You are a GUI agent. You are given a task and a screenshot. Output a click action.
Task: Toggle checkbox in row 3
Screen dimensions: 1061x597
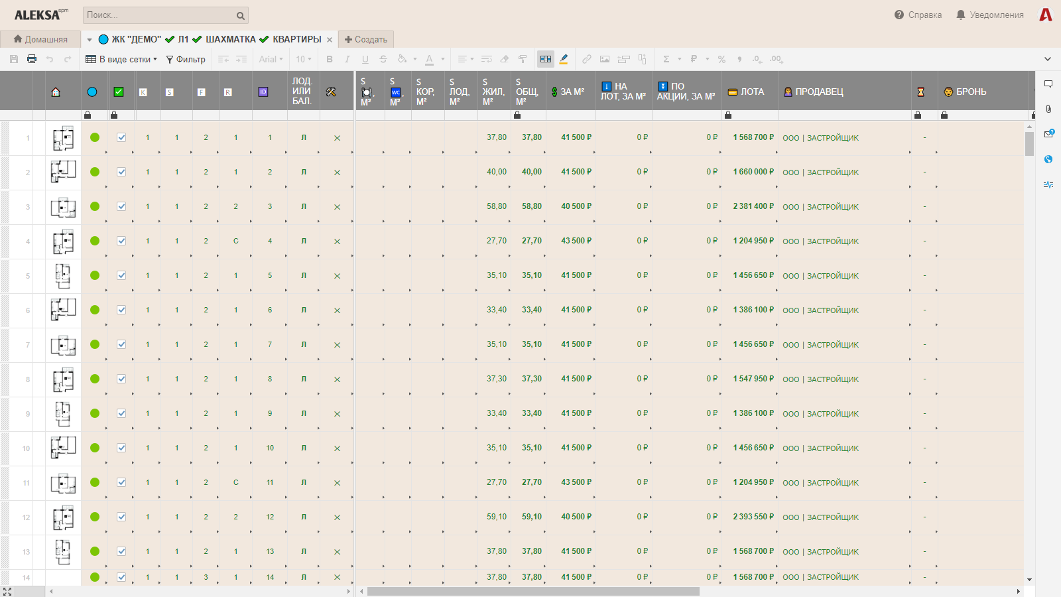coord(121,206)
